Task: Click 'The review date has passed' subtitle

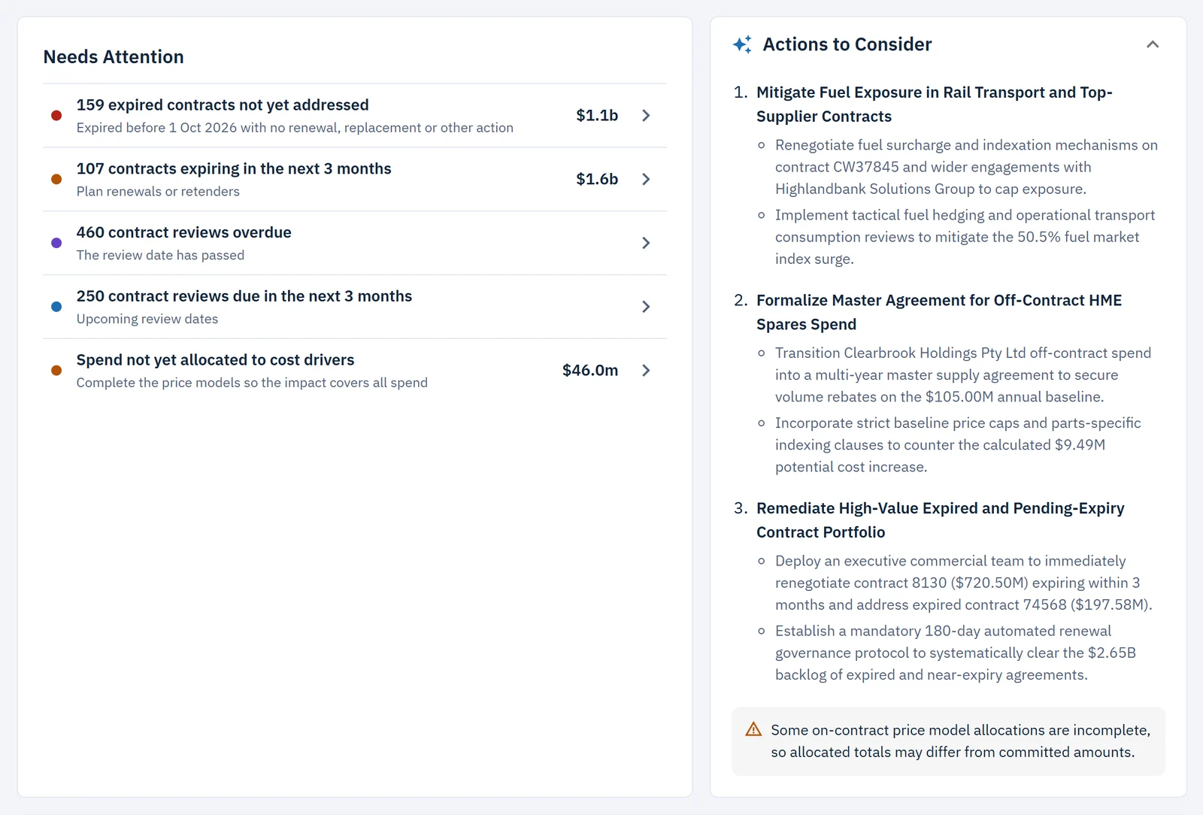Action: click(160, 256)
